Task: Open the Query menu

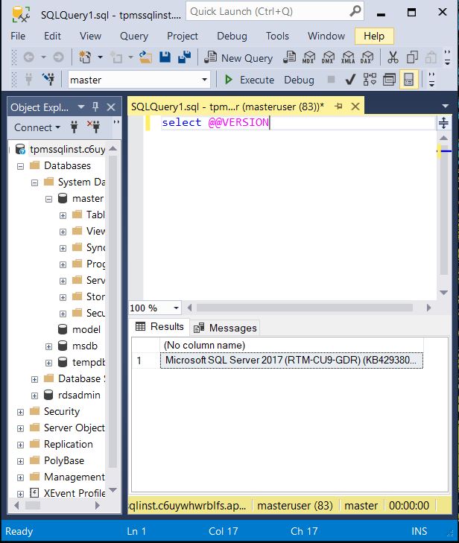Action: point(134,36)
